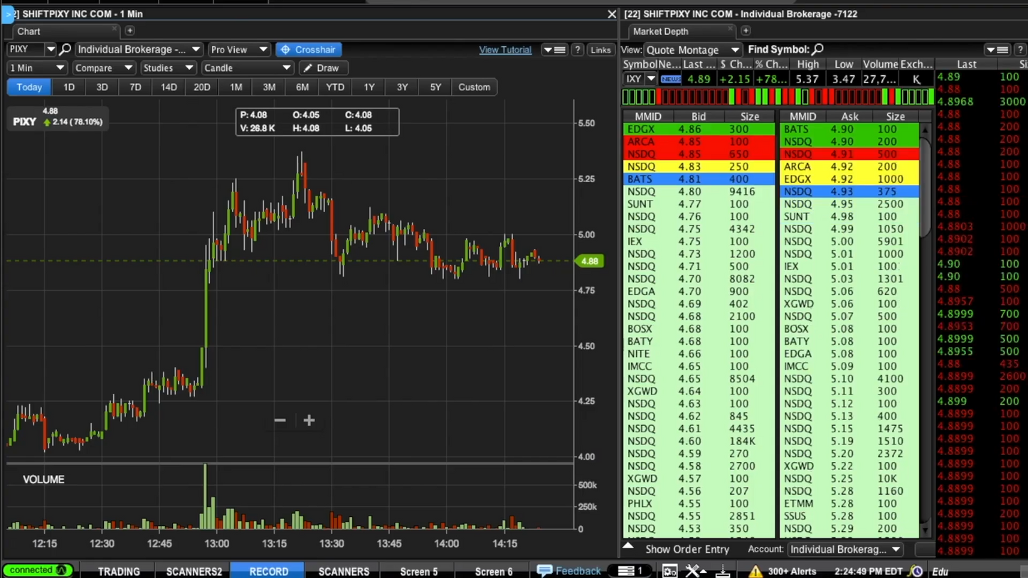Click the download updates icon in status bar

(x=724, y=570)
